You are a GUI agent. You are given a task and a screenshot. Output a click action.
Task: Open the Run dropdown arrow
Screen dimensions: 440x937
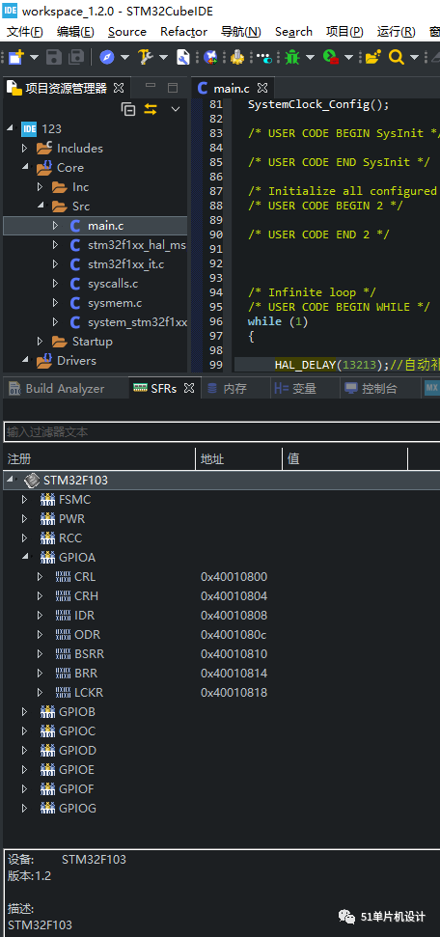tap(348, 57)
